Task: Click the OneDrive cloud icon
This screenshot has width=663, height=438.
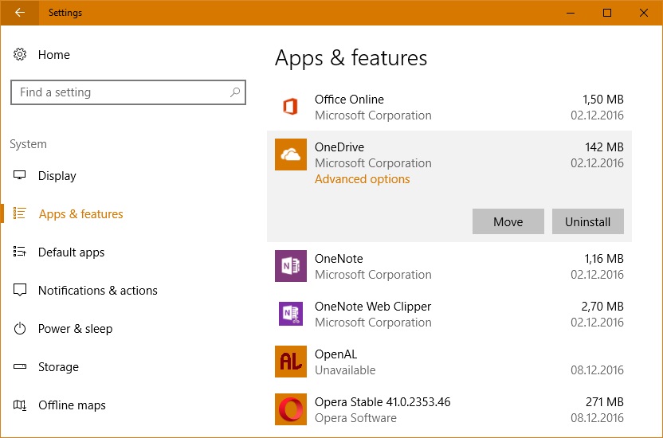Action: (x=291, y=154)
